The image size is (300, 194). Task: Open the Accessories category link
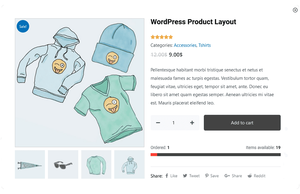pyautogui.click(x=185, y=45)
